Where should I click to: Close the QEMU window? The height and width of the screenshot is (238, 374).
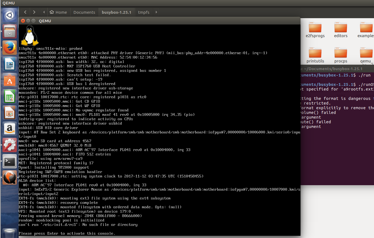(23, 21)
